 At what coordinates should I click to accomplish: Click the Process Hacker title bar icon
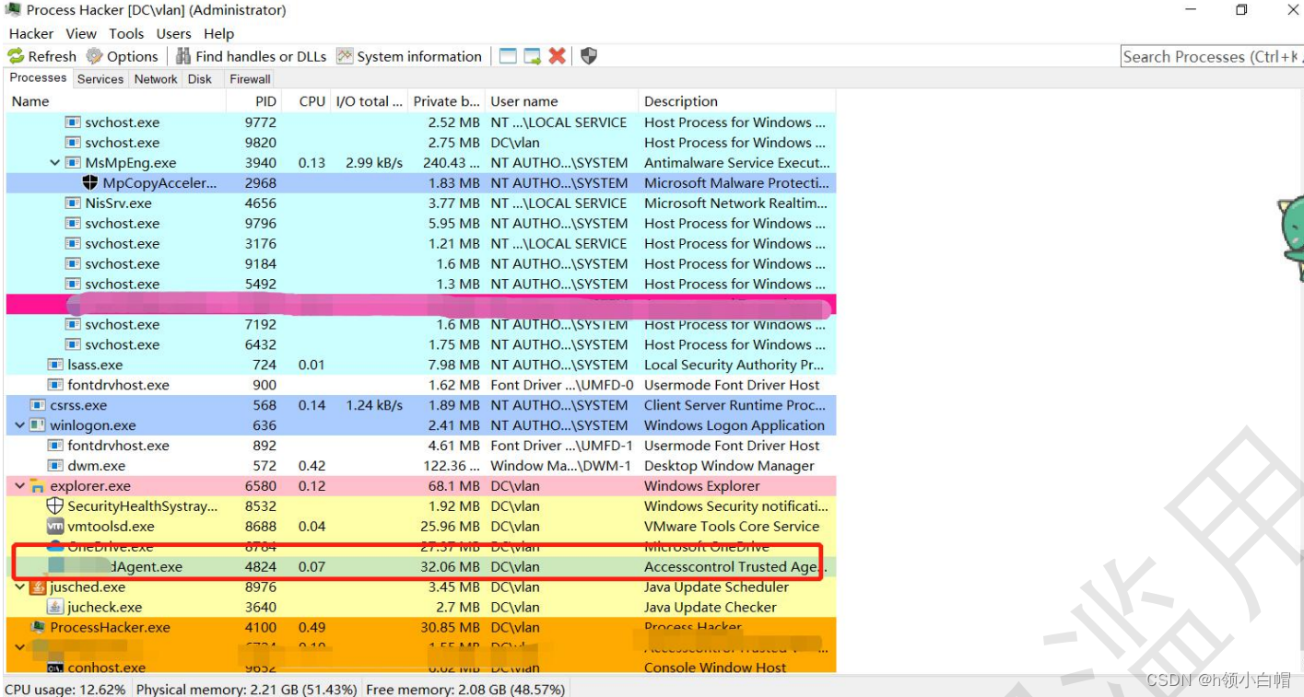pyautogui.click(x=13, y=10)
